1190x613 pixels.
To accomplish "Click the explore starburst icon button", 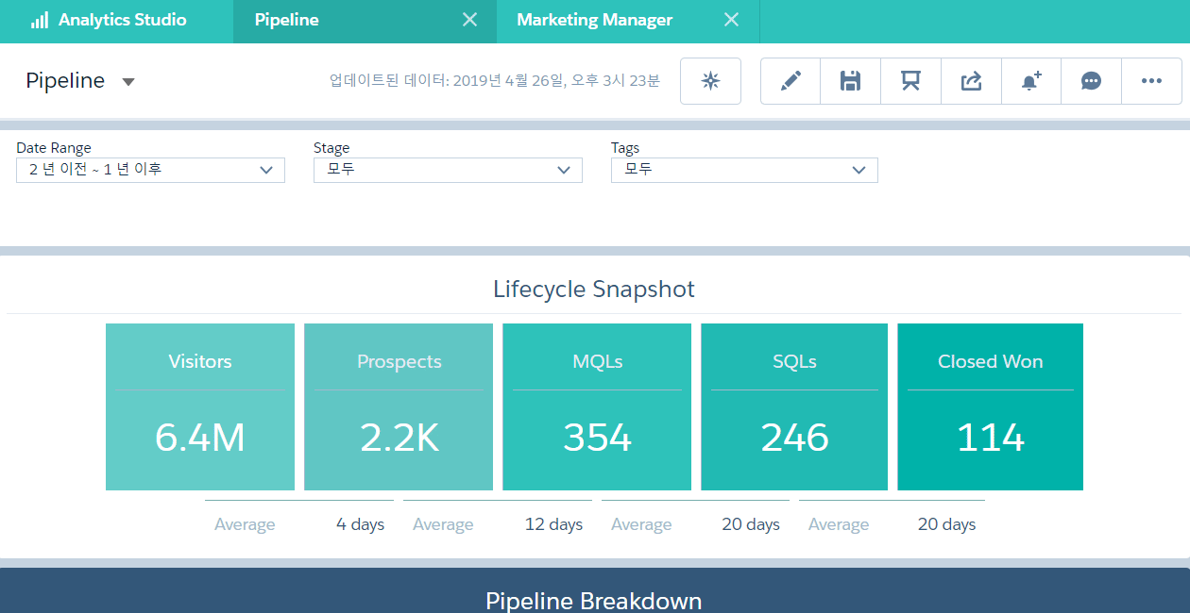I will (710, 81).
